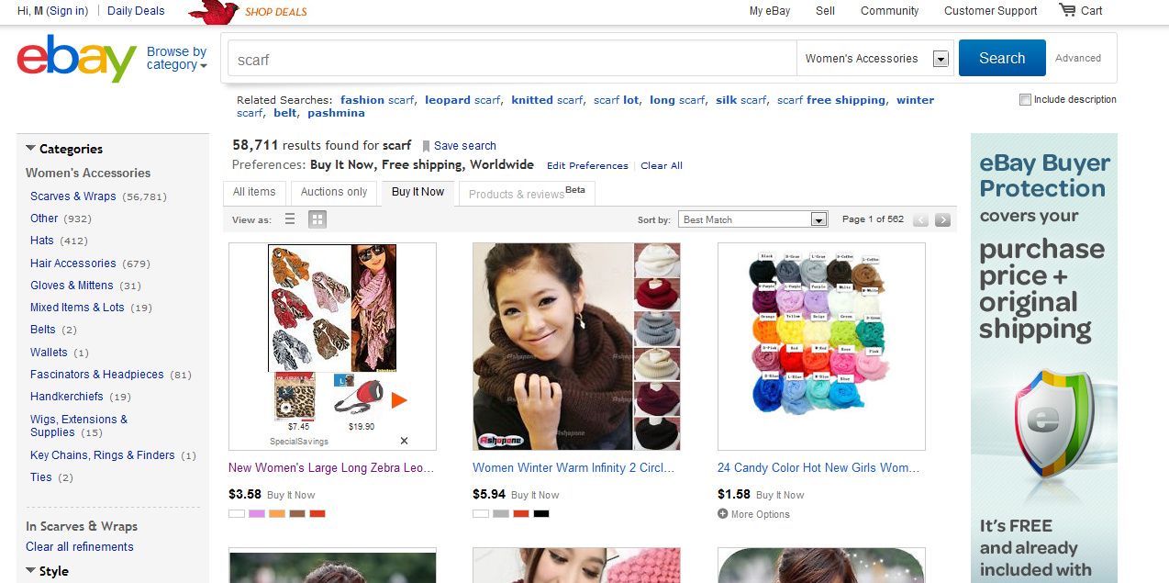Image resolution: width=1169 pixels, height=583 pixels.
Task: Filter by Scarves & Wraps category
Action: coord(73,196)
